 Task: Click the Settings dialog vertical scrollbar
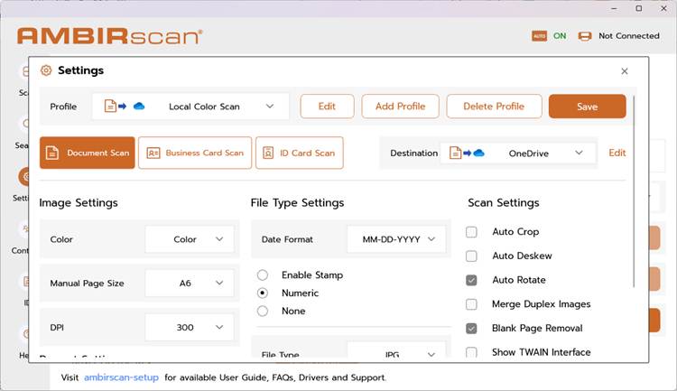634,191
